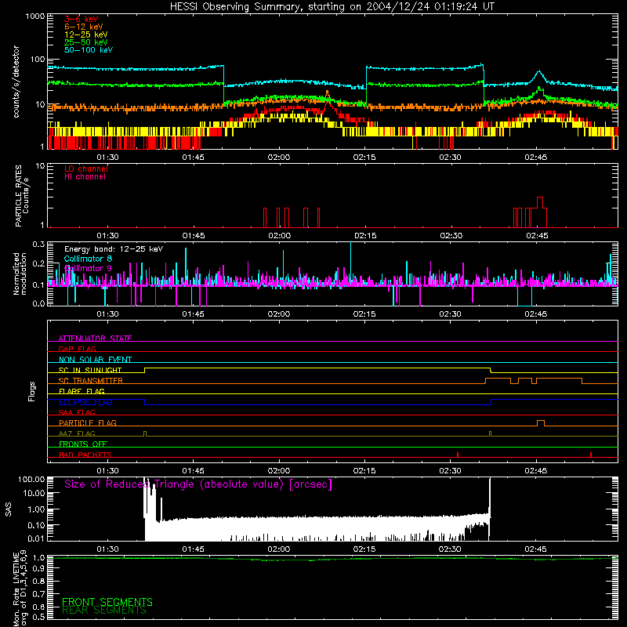Click the 'HI channel' legend label

click(x=85, y=177)
